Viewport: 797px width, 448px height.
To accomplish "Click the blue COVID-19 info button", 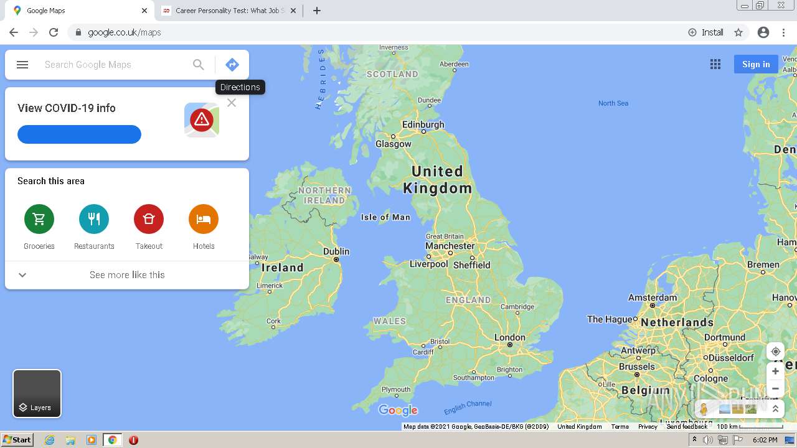I will click(79, 134).
